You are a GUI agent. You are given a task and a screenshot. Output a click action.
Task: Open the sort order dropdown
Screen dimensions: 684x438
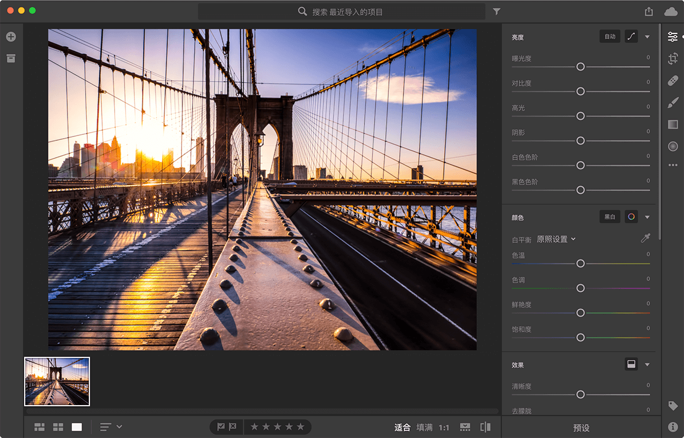111,426
